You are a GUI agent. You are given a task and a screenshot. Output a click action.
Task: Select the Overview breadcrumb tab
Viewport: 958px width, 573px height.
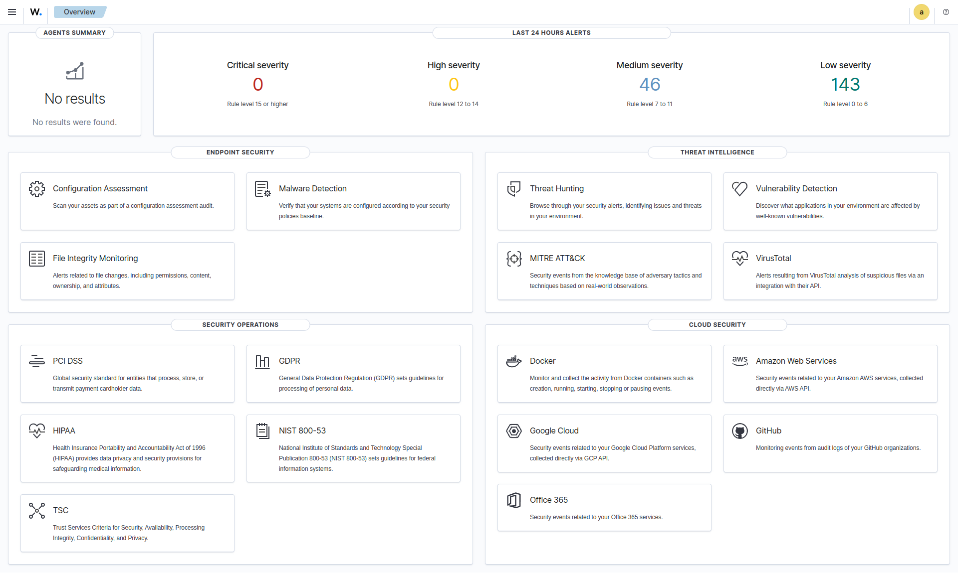tap(80, 12)
